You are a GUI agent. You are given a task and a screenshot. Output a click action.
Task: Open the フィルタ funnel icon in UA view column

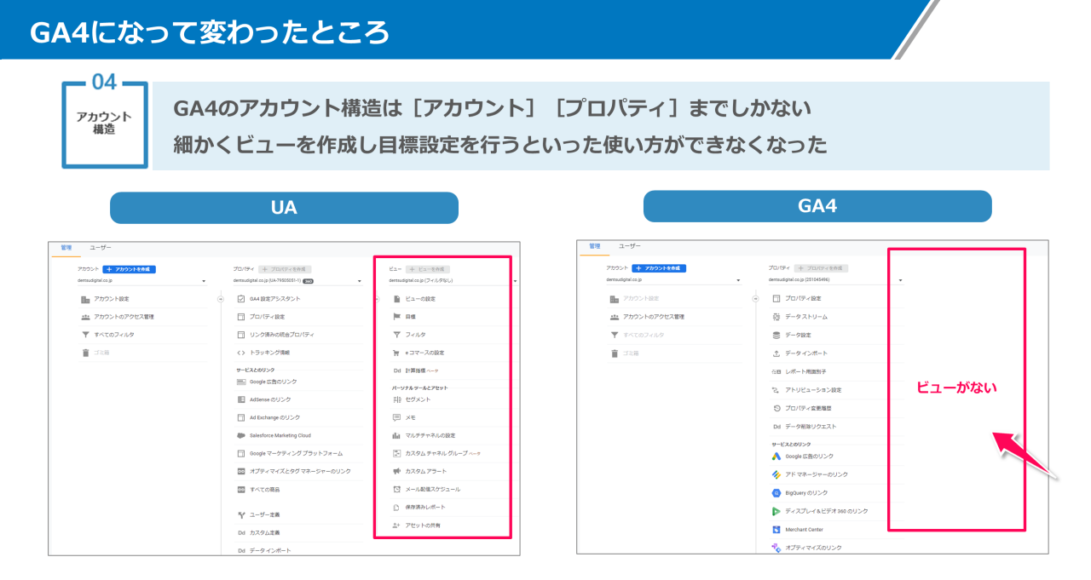coord(395,333)
